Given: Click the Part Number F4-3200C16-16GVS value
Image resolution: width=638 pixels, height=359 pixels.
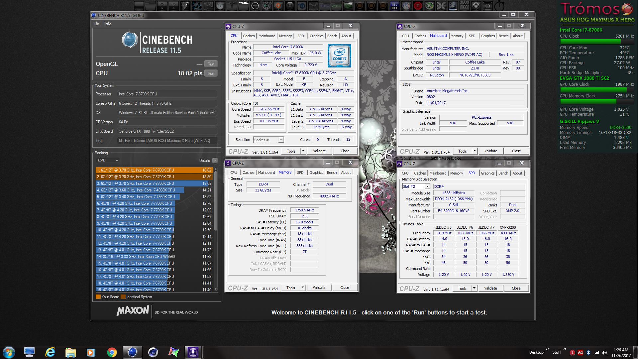Looking at the screenshot, I should pyautogui.click(x=454, y=211).
